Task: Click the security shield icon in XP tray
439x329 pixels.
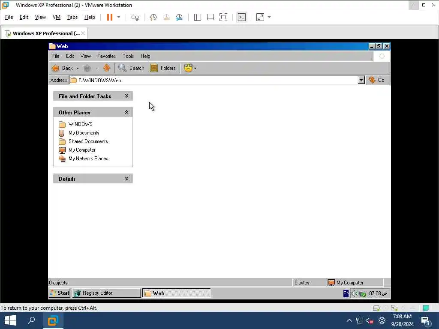Action: point(363,294)
